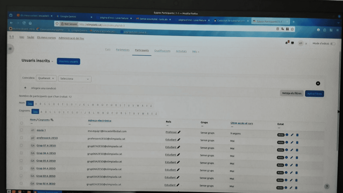The image size is (343, 193).
Task: Reload the page in Firefox
Action: (x=24, y=23)
